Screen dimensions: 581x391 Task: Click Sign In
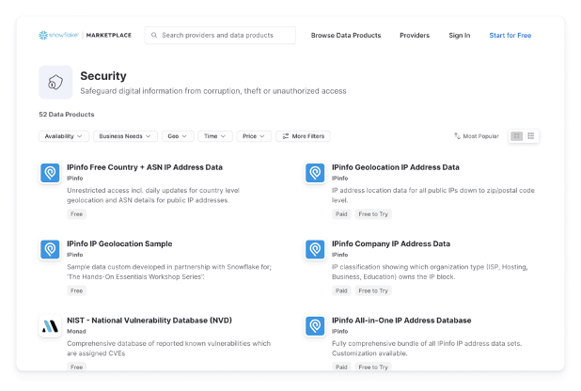tap(460, 35)
